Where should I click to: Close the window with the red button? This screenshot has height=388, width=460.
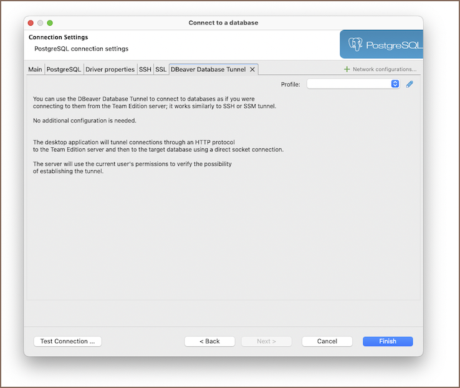(x=31, y=23)
